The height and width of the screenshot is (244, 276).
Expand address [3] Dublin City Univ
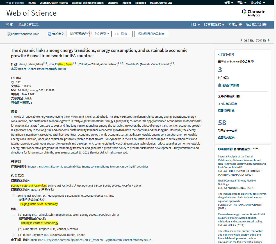coord(13,235)
